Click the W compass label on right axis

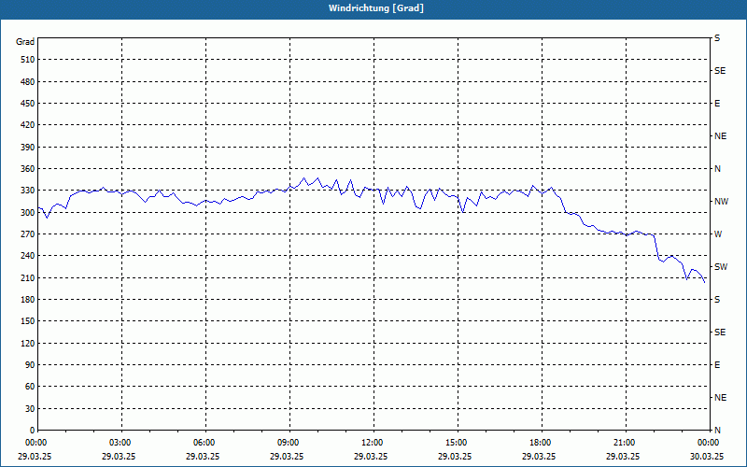[718, 234]
